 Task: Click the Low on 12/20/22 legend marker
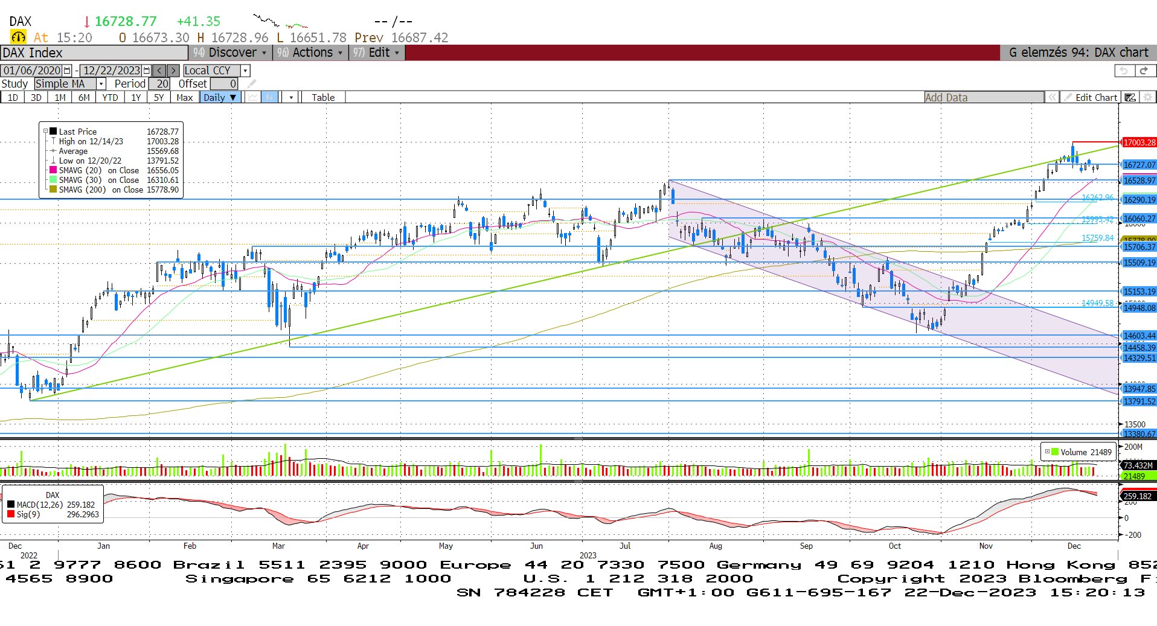click(53, 161)
